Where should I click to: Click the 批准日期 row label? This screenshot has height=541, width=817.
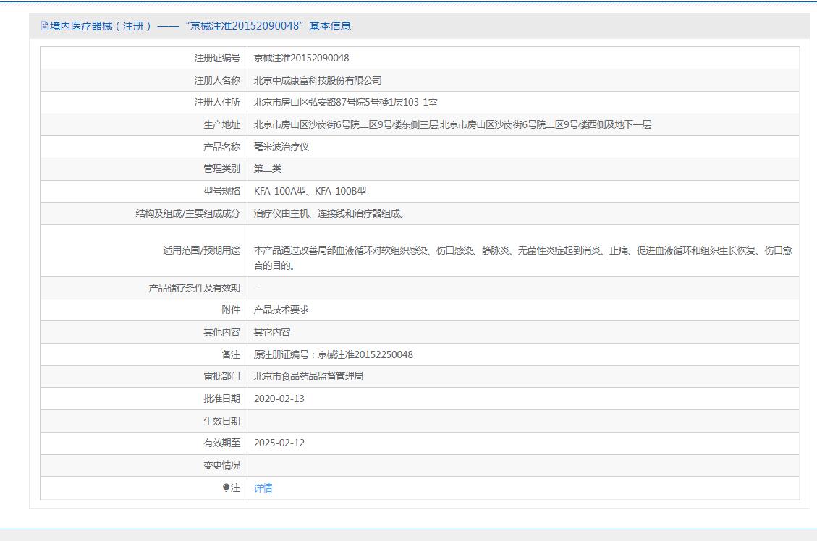222,399
